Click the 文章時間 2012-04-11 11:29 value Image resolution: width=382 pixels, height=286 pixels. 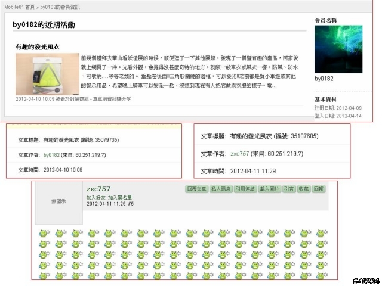tap(253, 171)
